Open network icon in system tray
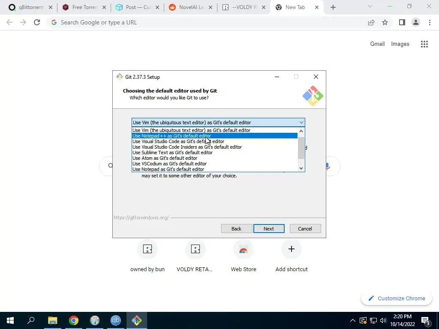Screen dimensions: 439x329 tap(373, 320)
